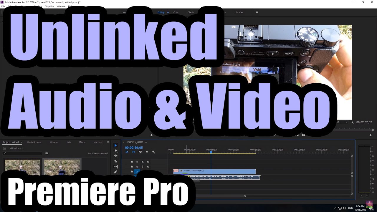Switch to the Color workspace
The height and width of the screenshot is (212, 377).
tap(176, 12)
